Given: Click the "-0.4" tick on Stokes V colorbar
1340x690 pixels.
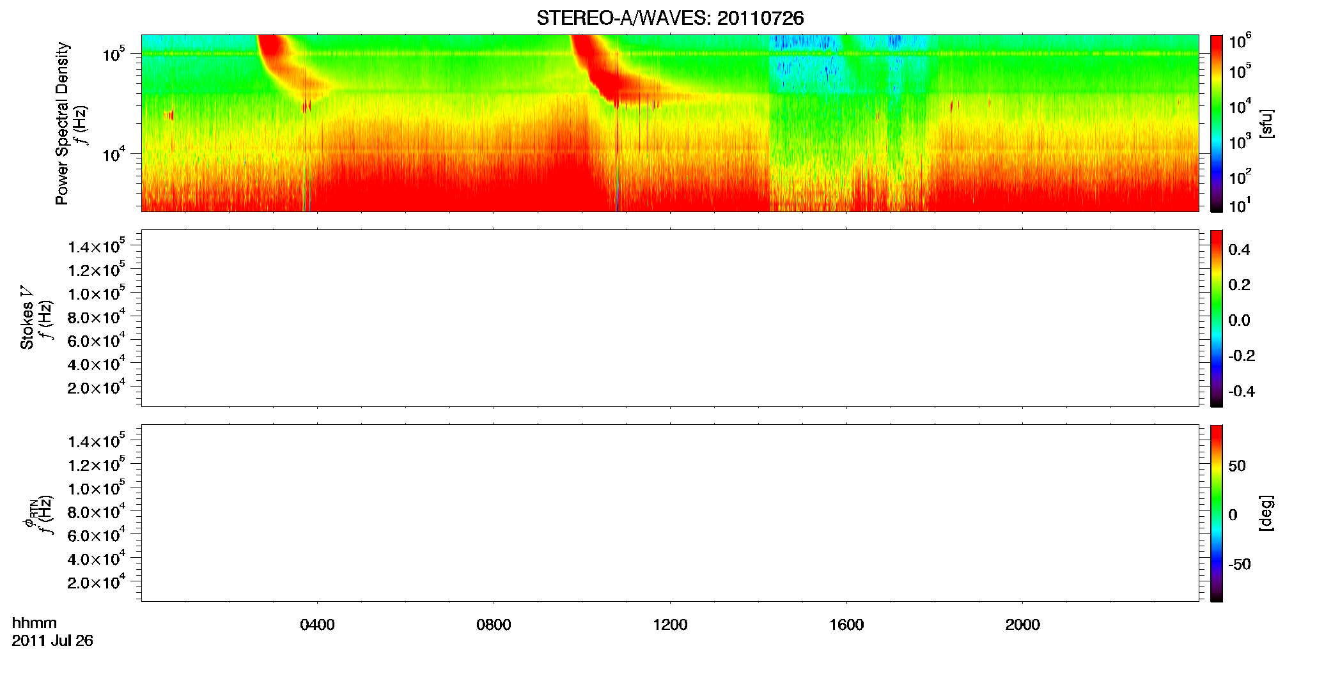Looking at the screenshot, I should click(x=1242, y=391).
